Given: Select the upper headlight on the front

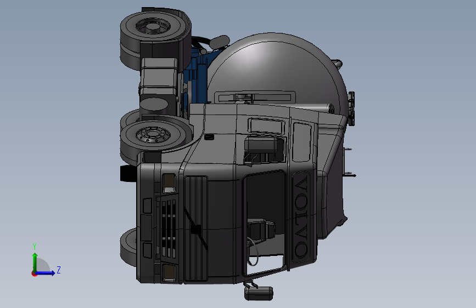Looking at the screenshot, I should (x=169, y=184).
